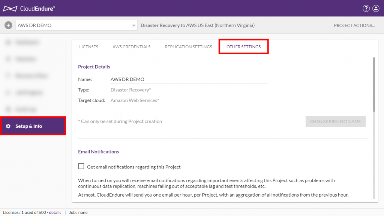Select the OTHER SETTINGS tab
Viewport: 384px width, 216px height.
tap(243, 46)
